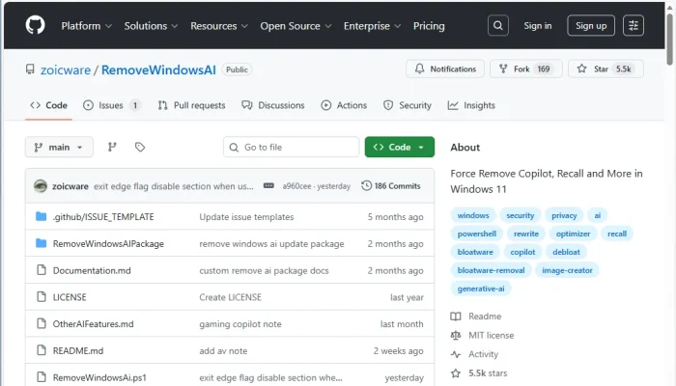The width and height of the screenshot is (676, 386).
Task: Select the copilot topic tag
Action: (522, 252)
